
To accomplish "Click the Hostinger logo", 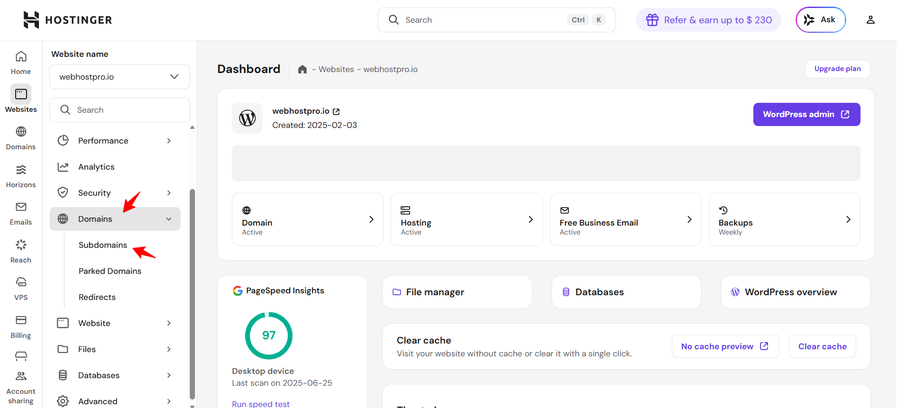I will (68, 20).
